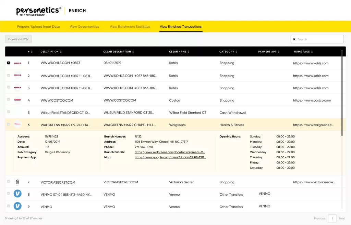The height and width of the screenshot is (225, 351).
Task: Click the Download CSV button
Action: [x=19, y=39]
